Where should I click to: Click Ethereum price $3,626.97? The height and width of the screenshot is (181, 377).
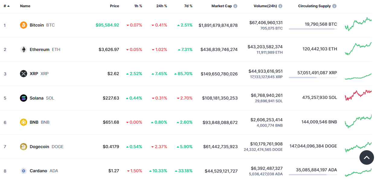[x=109, y=49]
